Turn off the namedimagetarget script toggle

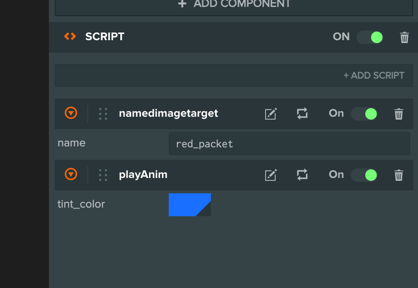(x=364, y=114)
